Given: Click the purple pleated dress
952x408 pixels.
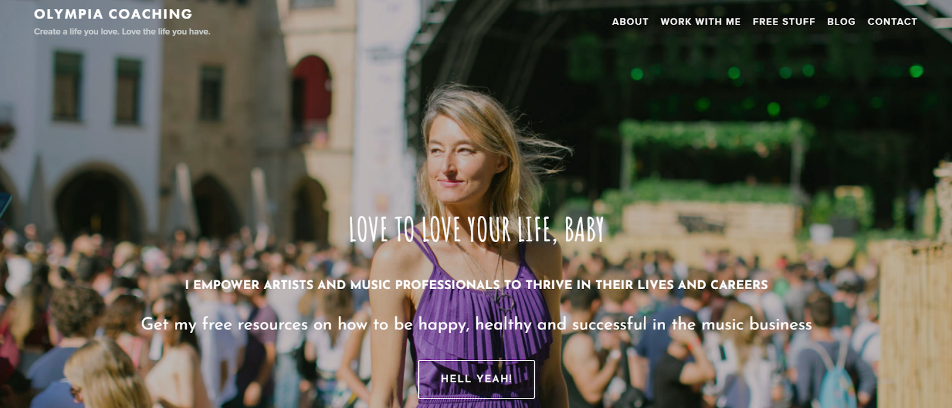Looking at the screenshot, I should pyautogui.click(x=482, y=333).
